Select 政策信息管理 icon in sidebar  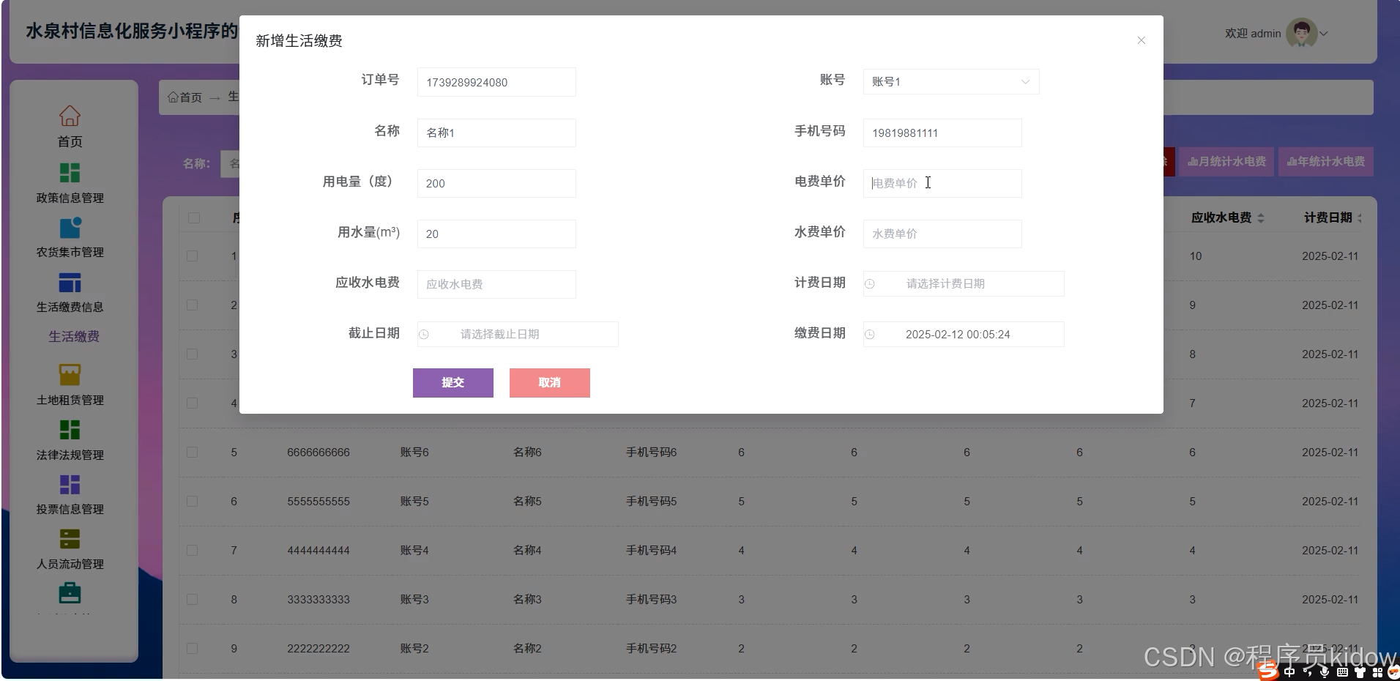click(x=70, y=171)
